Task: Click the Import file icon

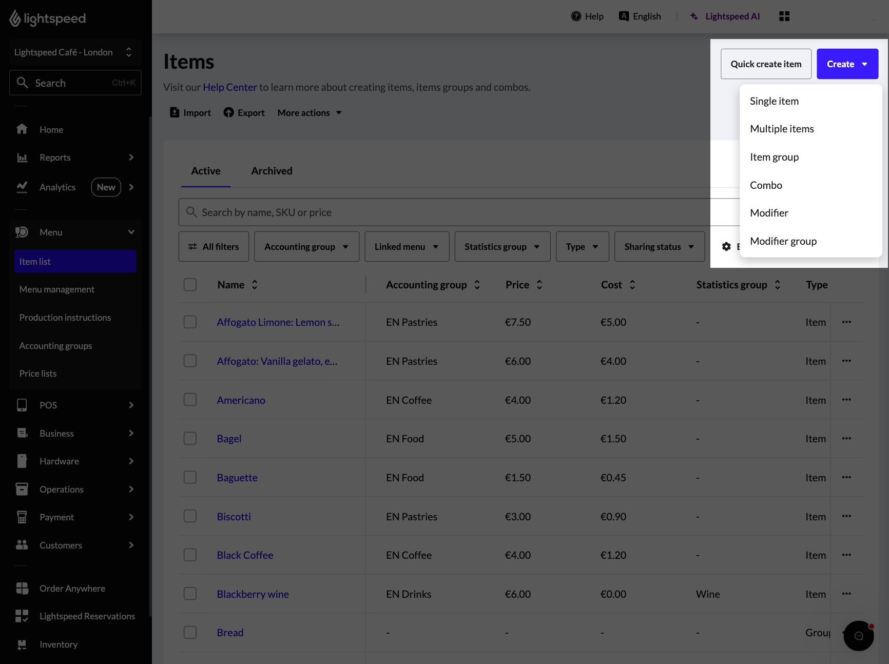Action: coord(175,112)
